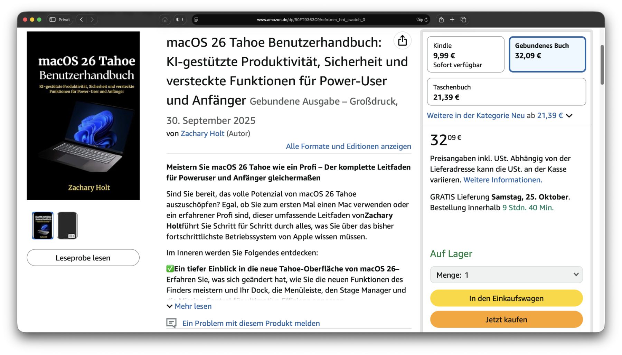Select the Gebundenes Buch format option
The width and height of the screenshot is (622, 355).
[547, 55]
